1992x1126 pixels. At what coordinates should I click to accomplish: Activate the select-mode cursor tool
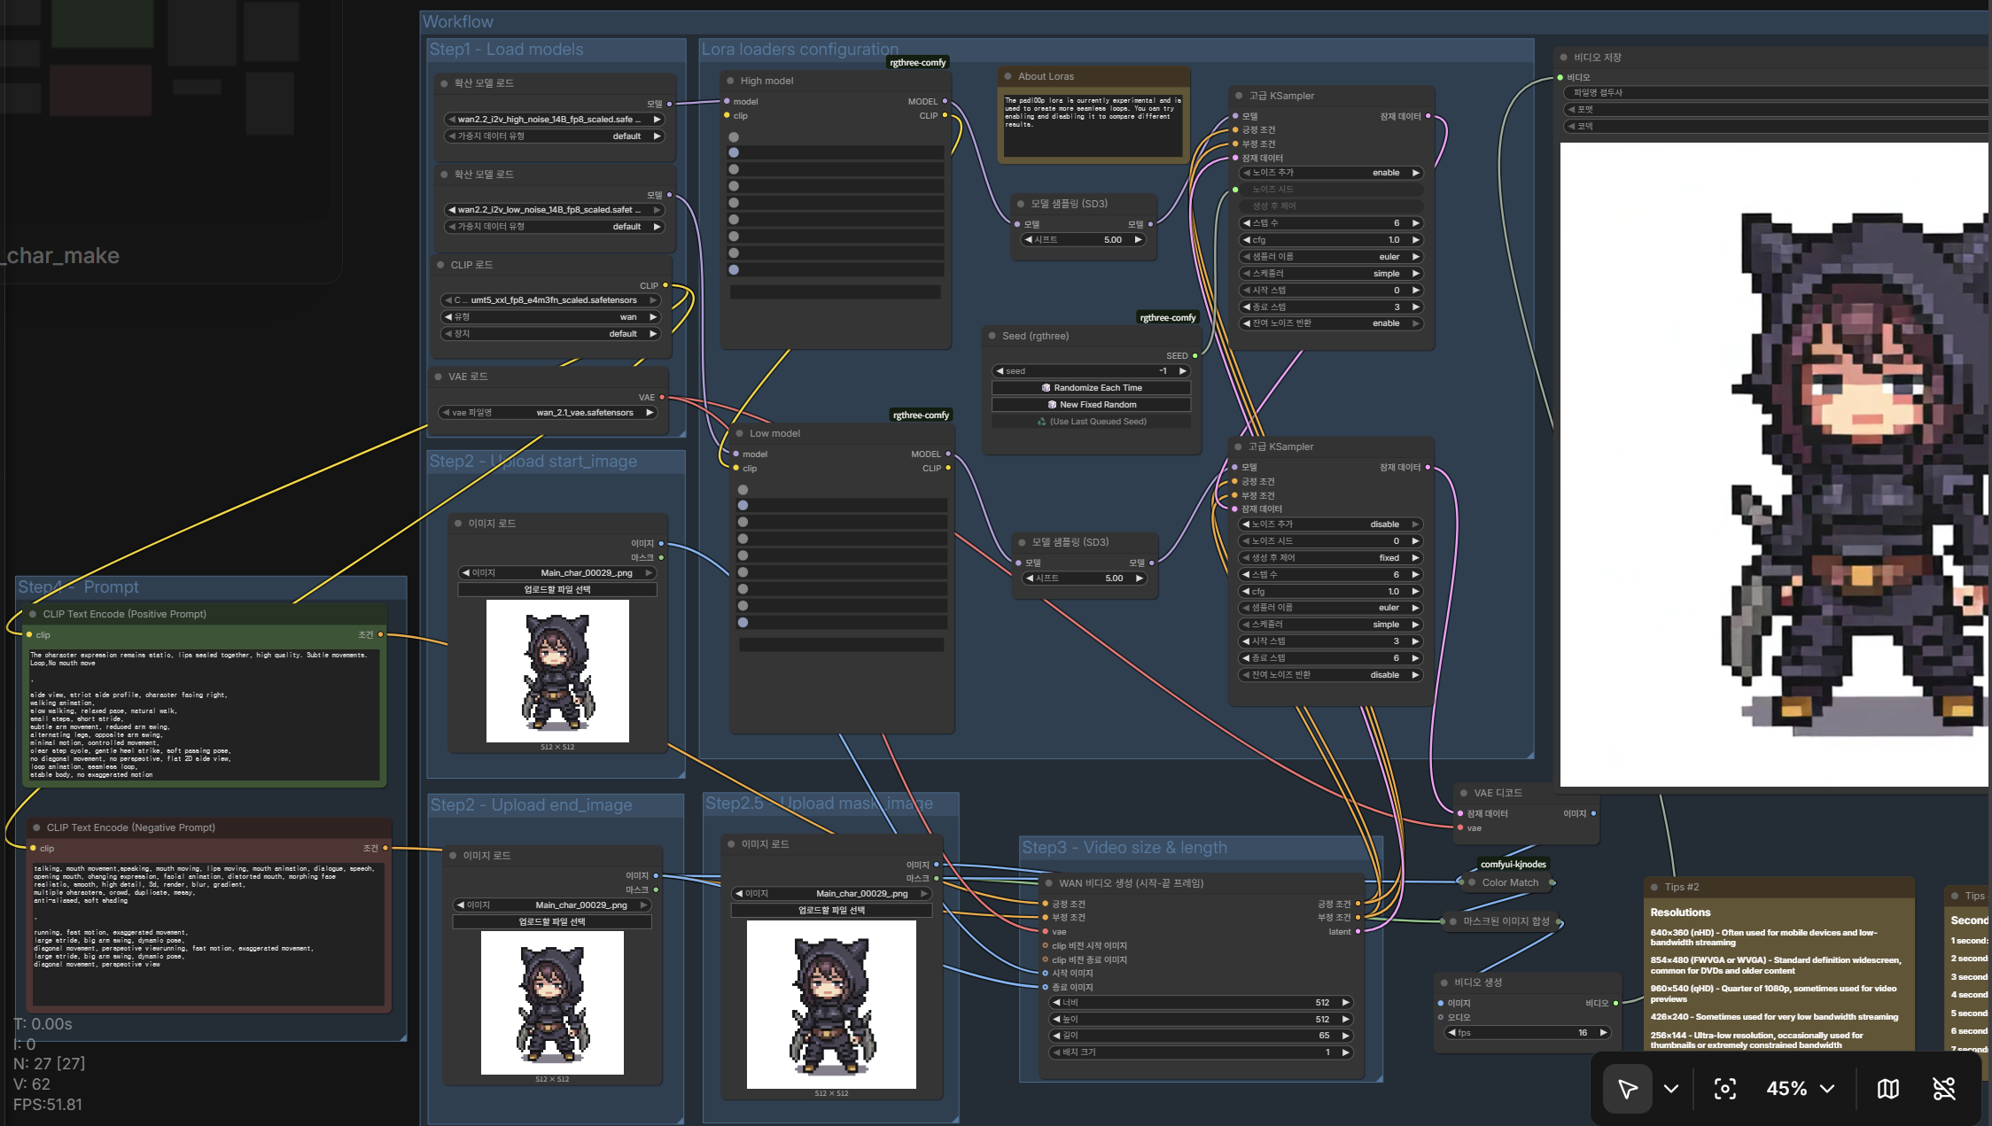1627,1089
